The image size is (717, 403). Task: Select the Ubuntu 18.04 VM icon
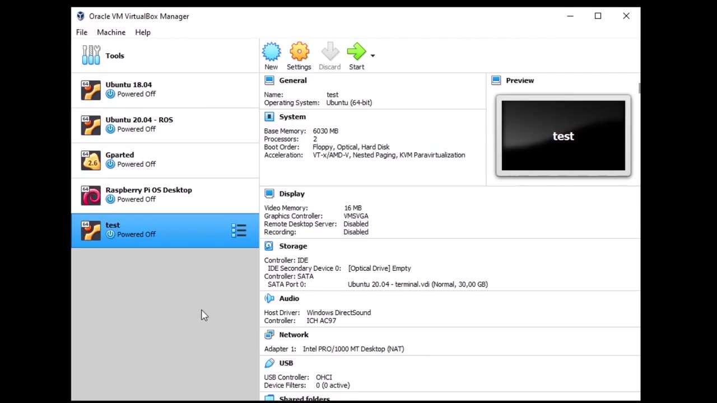pos(91,90)
